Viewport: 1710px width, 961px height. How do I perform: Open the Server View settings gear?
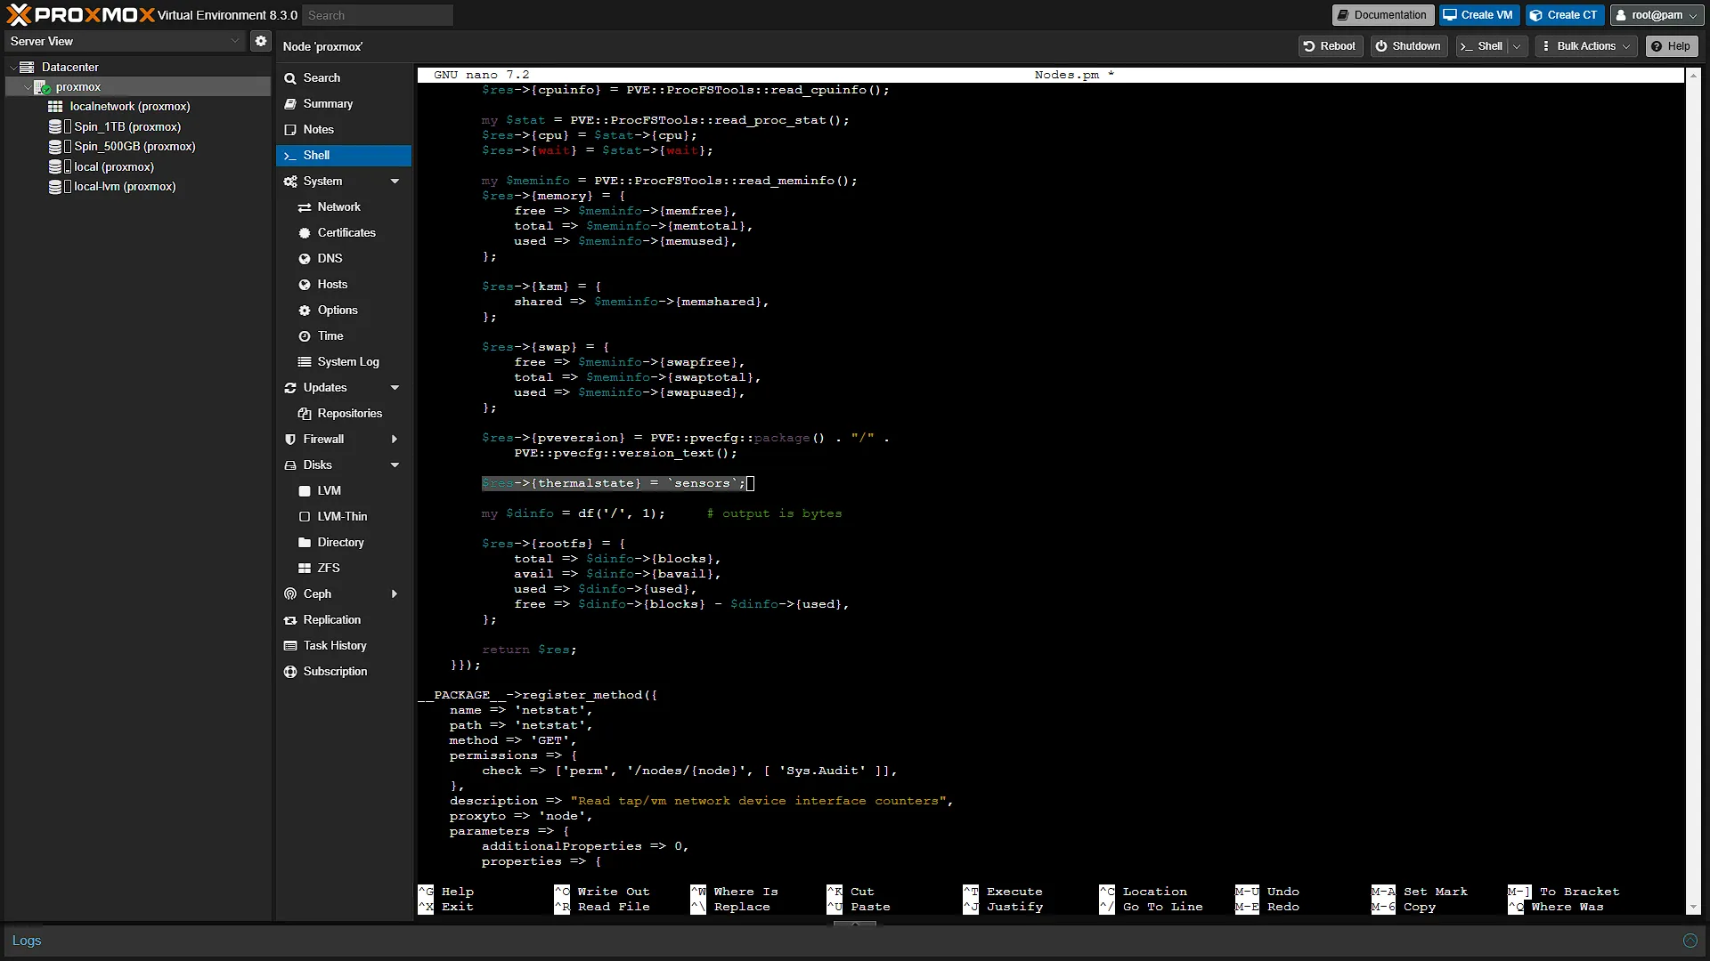[x=260, y=41]
